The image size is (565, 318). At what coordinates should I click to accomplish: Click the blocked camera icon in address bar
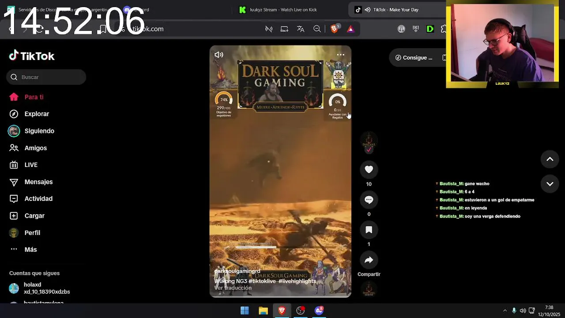(x=268, y=29)
